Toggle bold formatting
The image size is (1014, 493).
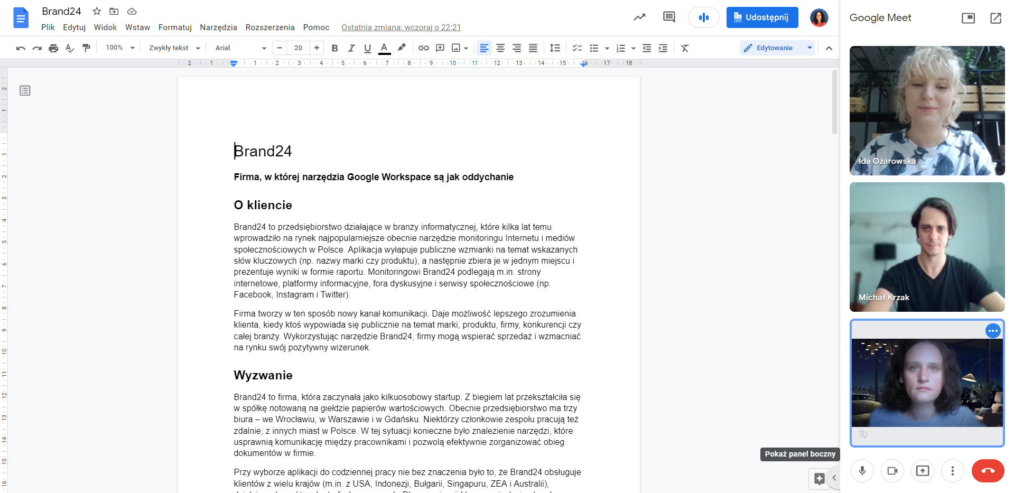coord(334,48)
